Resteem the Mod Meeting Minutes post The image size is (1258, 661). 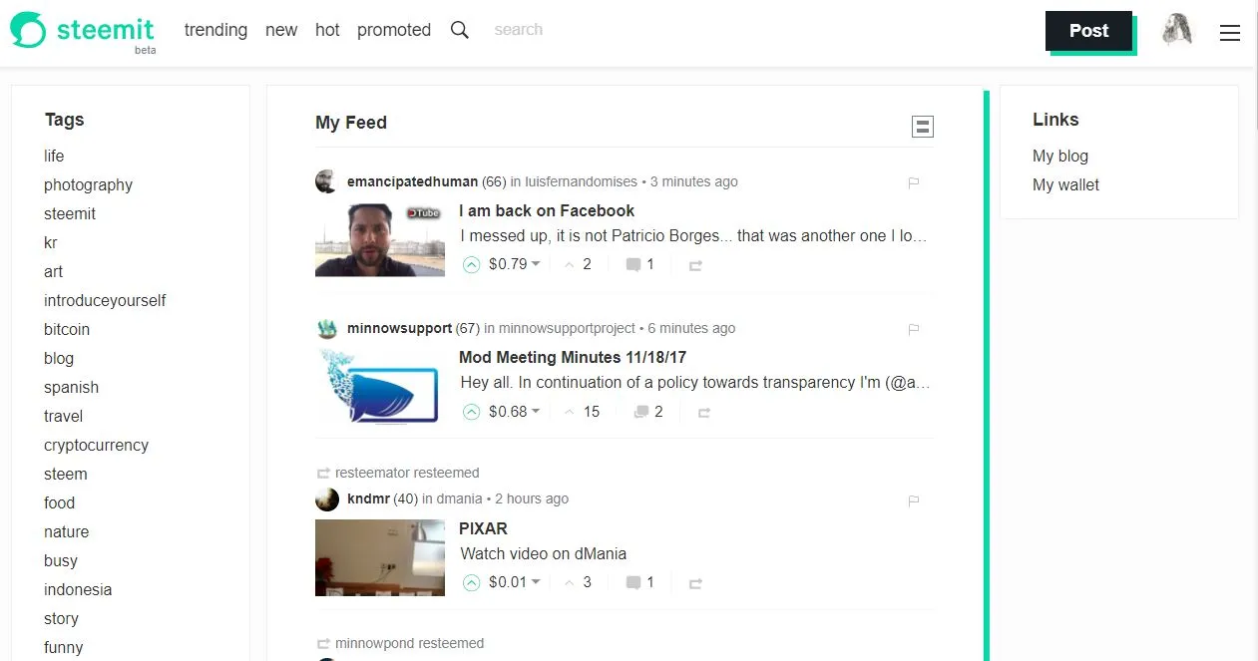[x=704, y=412]
